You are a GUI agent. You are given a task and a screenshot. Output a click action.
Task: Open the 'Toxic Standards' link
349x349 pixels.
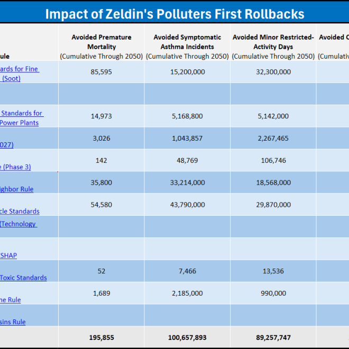pos(23,278)
